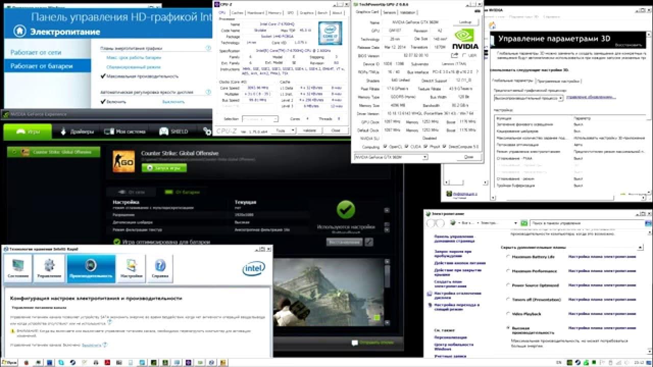Click the BIOS export icon in GPU-Z
The image size is (653, 367).
(455, 55)
